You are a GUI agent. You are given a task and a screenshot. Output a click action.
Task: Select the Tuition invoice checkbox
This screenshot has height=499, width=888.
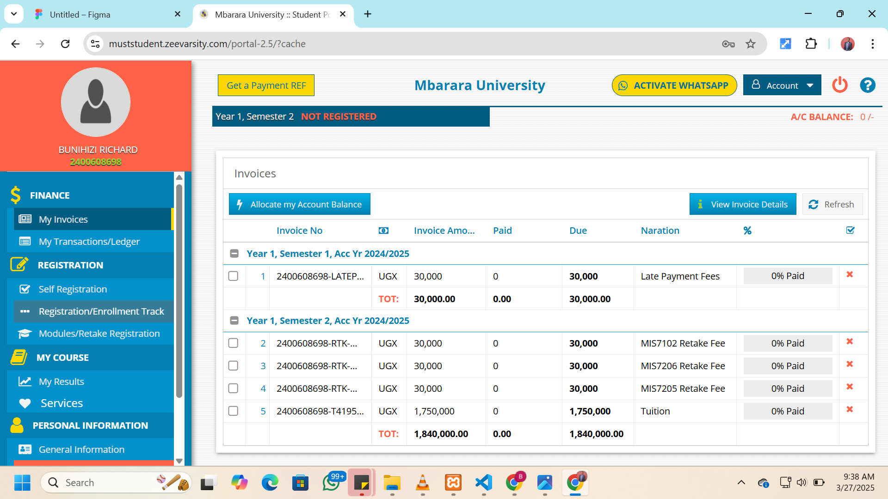234,411
